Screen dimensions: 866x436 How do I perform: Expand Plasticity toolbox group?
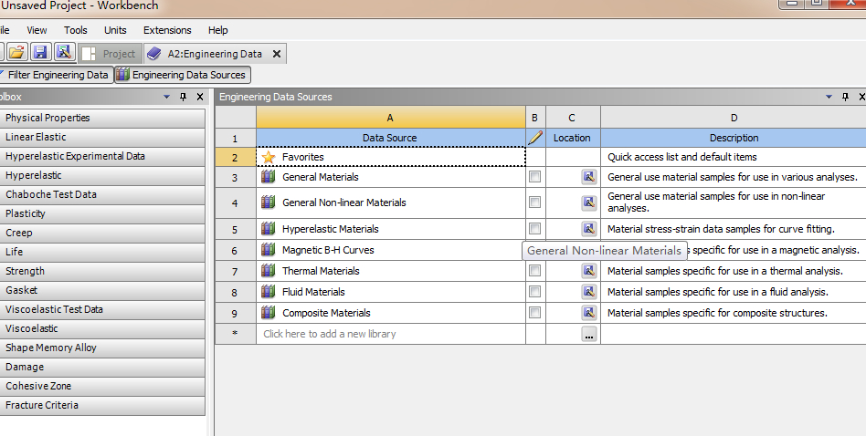point(102,213)
